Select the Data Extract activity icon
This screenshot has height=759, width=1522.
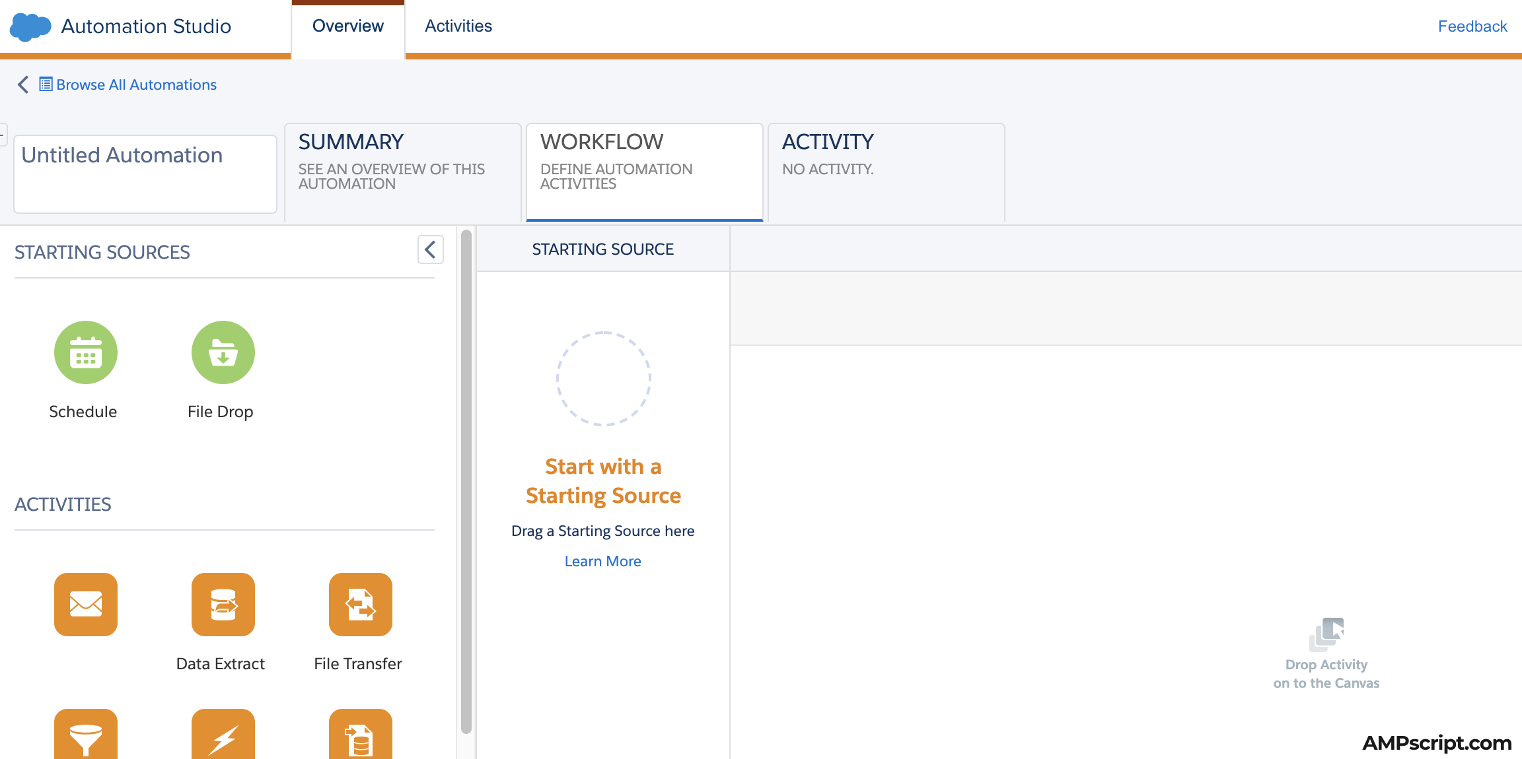click(x=223, y=605)
